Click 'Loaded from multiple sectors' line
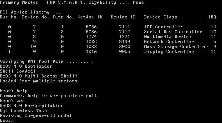Image resolution: width=222 pixels, height=123 pixels. click(x=39, y=81)
